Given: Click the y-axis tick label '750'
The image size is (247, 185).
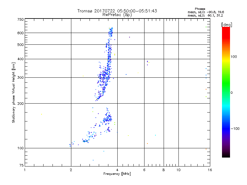Looking at the screenshot, I should 20,19.
